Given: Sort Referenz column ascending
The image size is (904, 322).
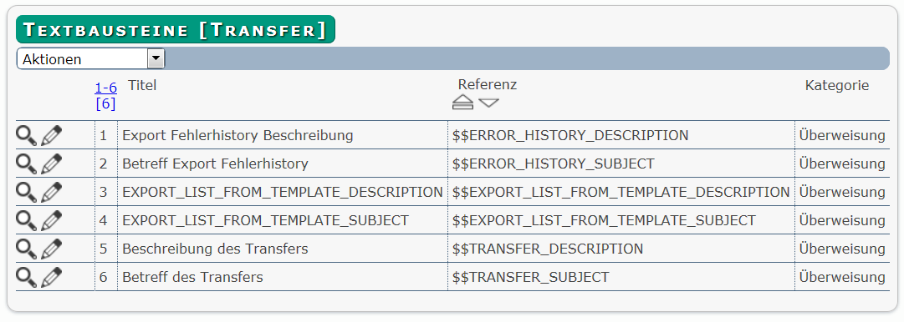Looking at the screenshot, I should 463,103.
